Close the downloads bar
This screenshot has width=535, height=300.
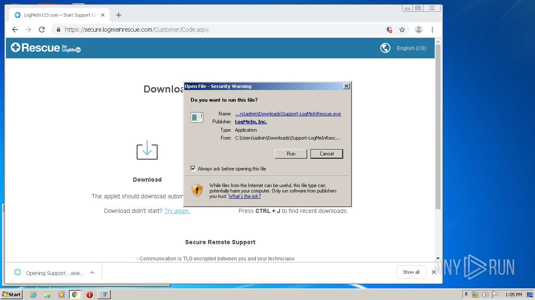tap(434, 272)
